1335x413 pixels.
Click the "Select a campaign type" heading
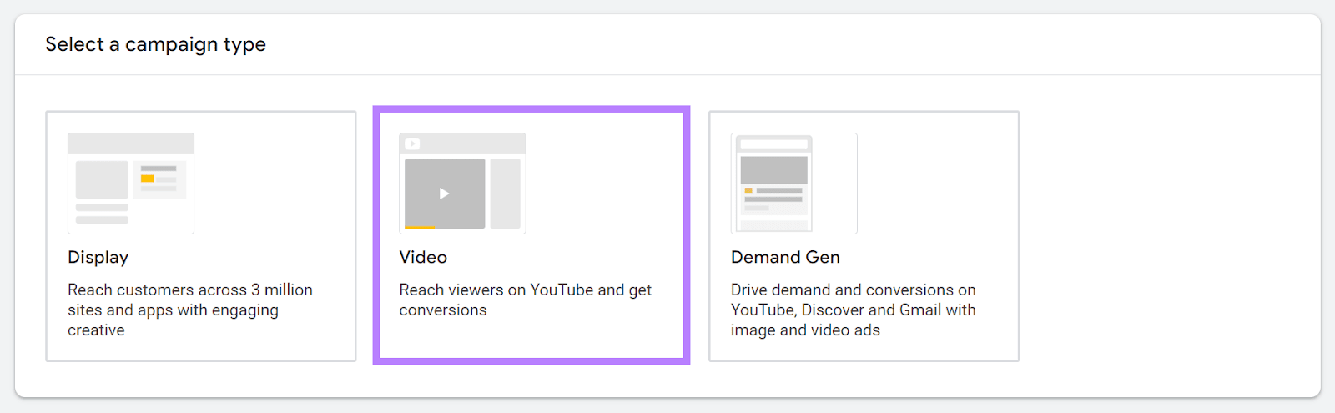tap(156, 44)
